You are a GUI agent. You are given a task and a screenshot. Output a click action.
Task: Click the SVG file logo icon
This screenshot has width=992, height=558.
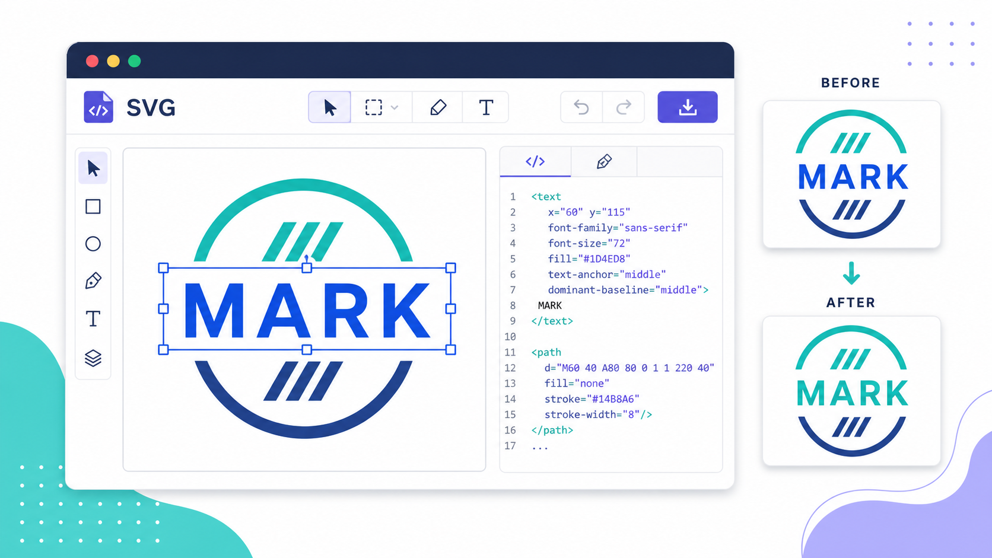pos(98,107)
